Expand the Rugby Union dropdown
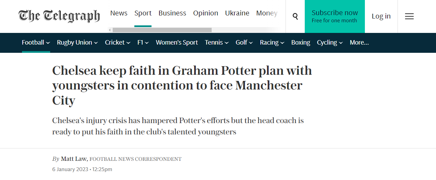 tap(77, 43)
